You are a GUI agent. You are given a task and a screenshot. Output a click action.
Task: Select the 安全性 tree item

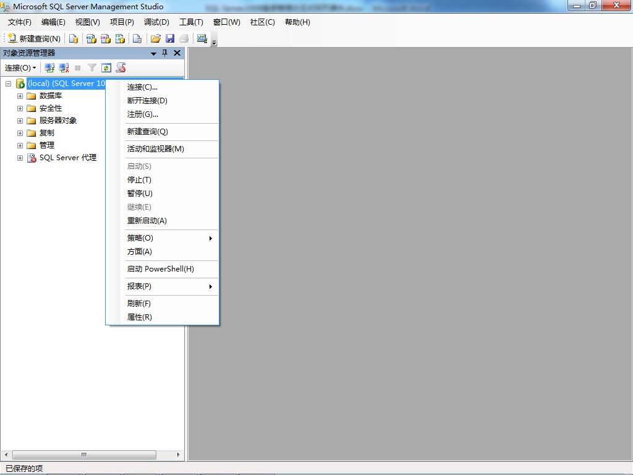51,108
